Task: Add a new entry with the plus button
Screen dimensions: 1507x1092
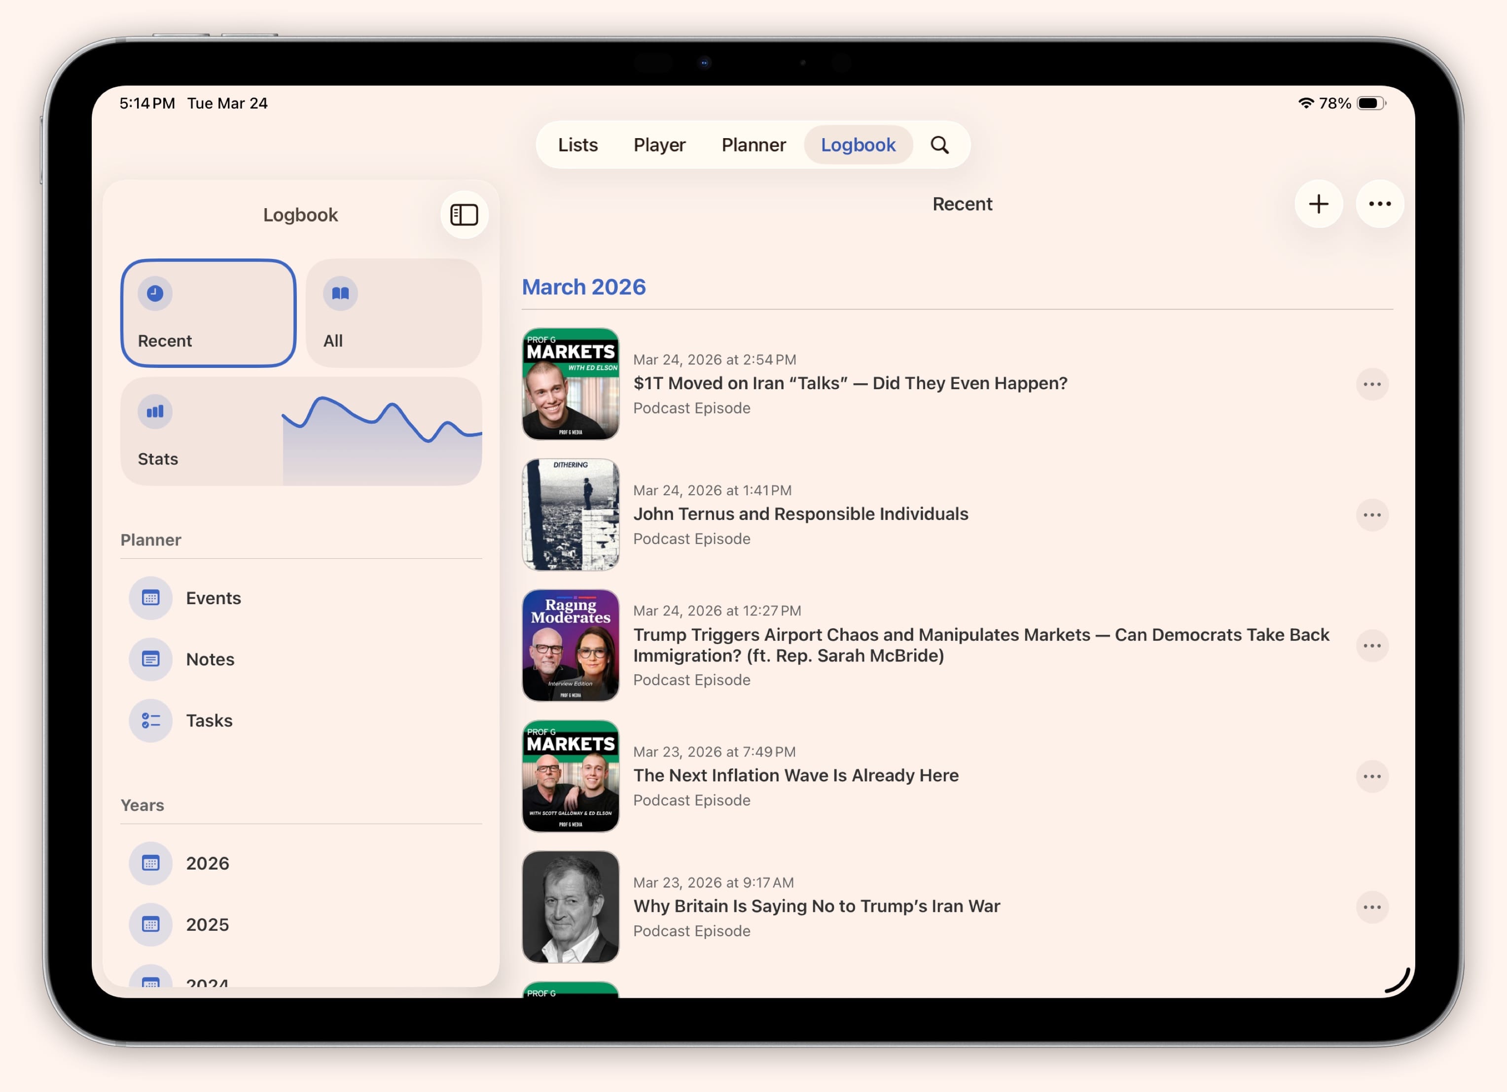Action: click(x=1318, y=204)
